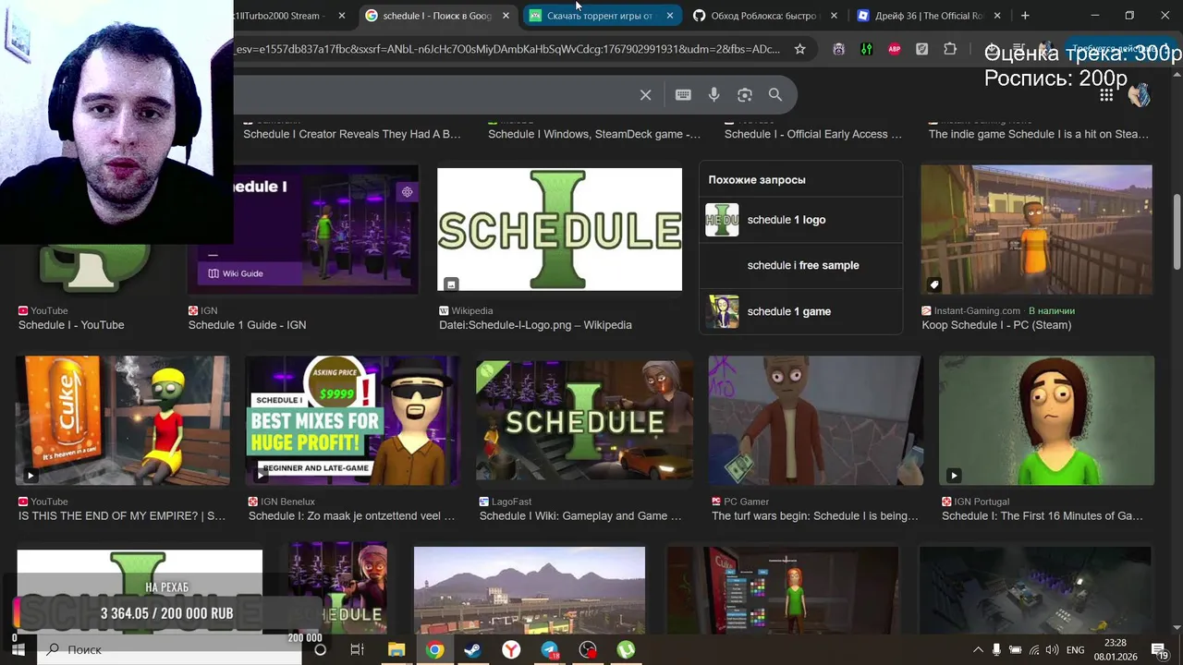The width and height of the screenshot is (1183, 665).
Task: Open the Chrome extensions puzzle menu
Action: (950, 49)
